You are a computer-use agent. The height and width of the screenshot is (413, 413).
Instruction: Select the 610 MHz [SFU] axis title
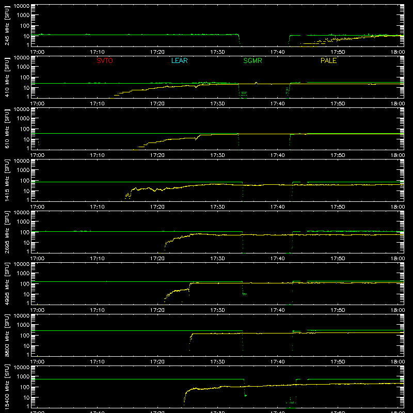pyautogui.click(x=7, y=129)
